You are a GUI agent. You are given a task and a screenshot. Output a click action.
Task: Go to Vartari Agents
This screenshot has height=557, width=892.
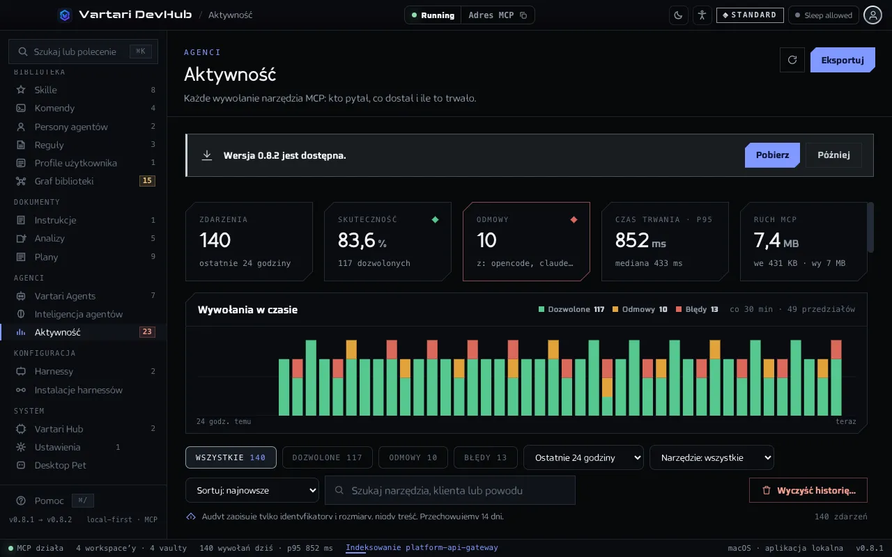84,296
